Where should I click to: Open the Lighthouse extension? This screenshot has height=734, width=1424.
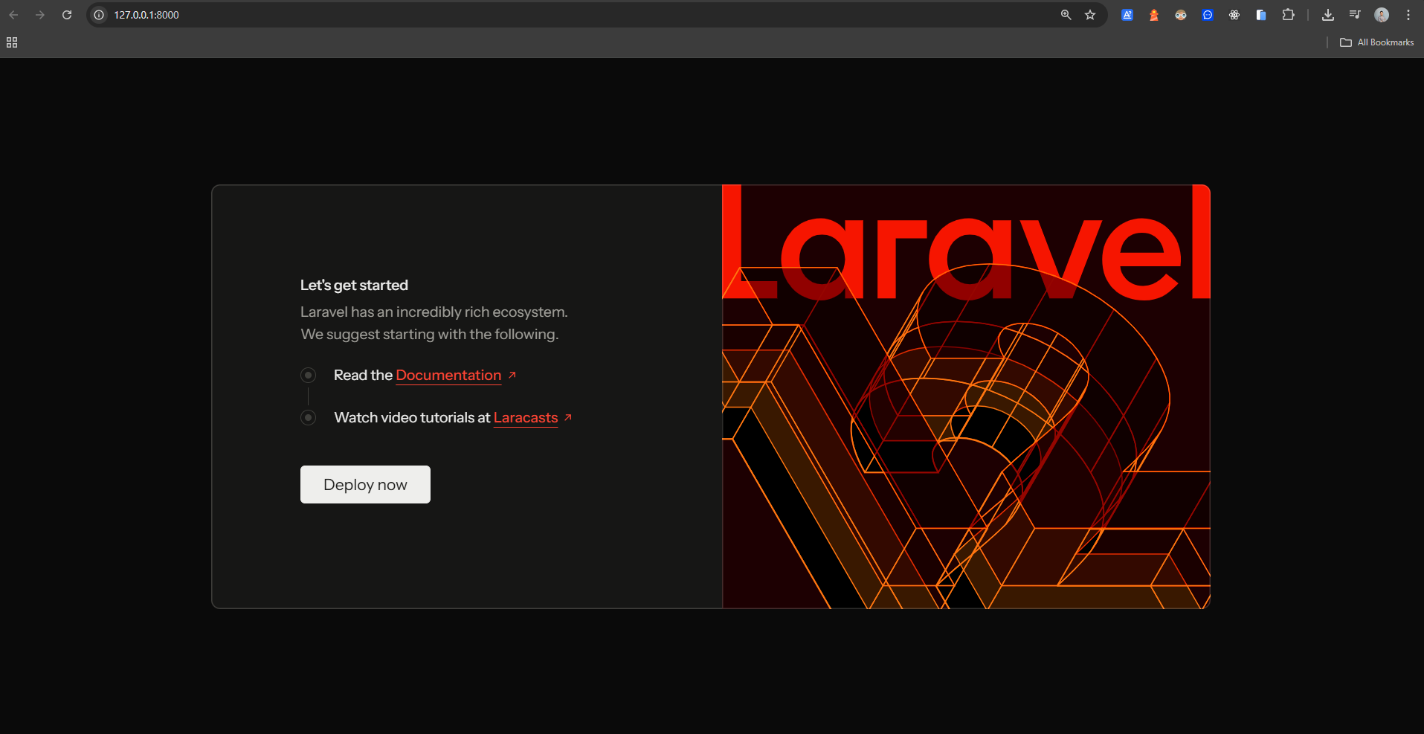click(x=1154, y=15)
